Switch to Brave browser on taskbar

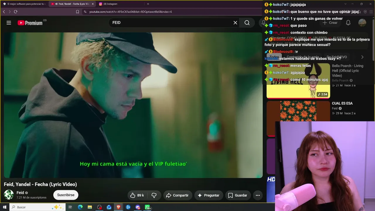point(118,207)
